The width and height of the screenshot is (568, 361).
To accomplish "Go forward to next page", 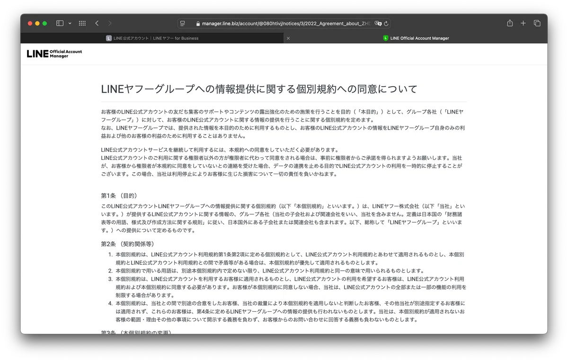I will pyautogui.click(x=110, y=23).
